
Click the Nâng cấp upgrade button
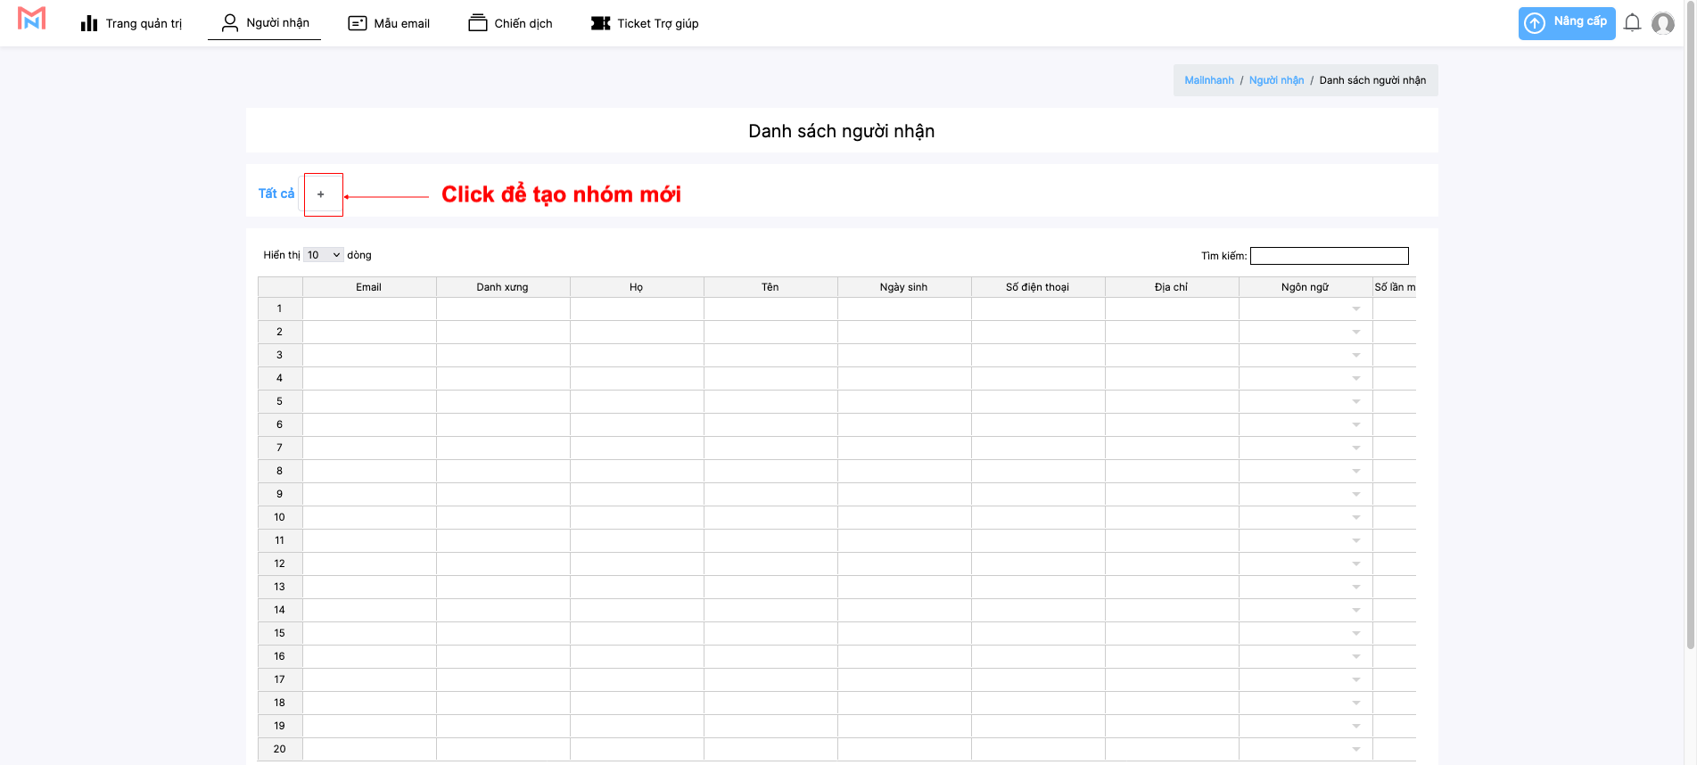pos(1566,23)
